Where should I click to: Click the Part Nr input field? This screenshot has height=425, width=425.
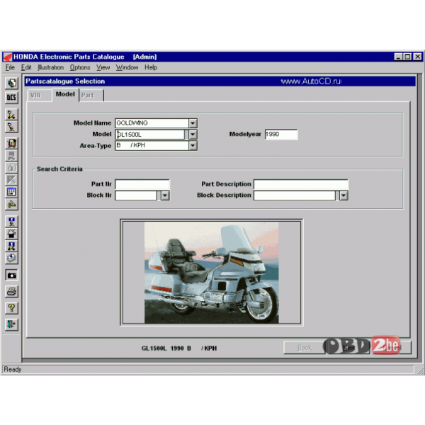(142, 184)
